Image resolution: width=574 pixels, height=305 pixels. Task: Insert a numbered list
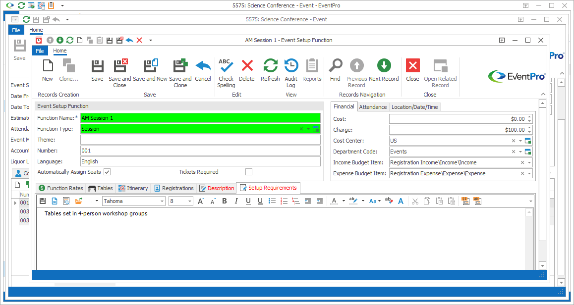(x=284, y=201)
